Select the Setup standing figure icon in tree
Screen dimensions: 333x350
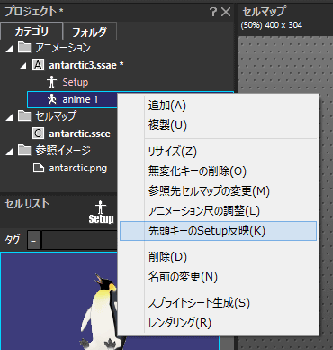[x=51, y=82]
